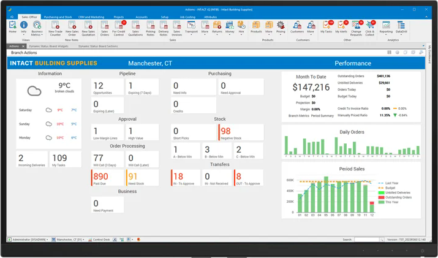Click the status bar Search field
This screenshot has width=438, height=258.
366,240
